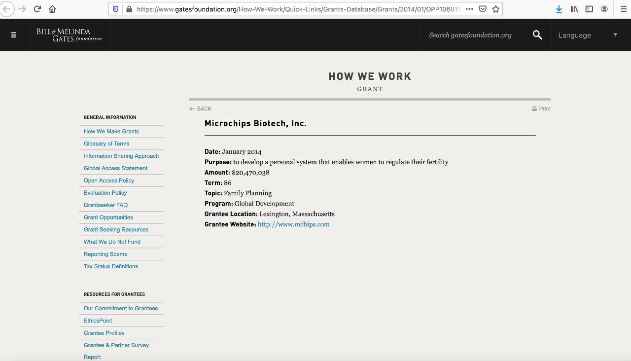Open the downloads arrow panel
631x361 pixels.
(559, 9)
